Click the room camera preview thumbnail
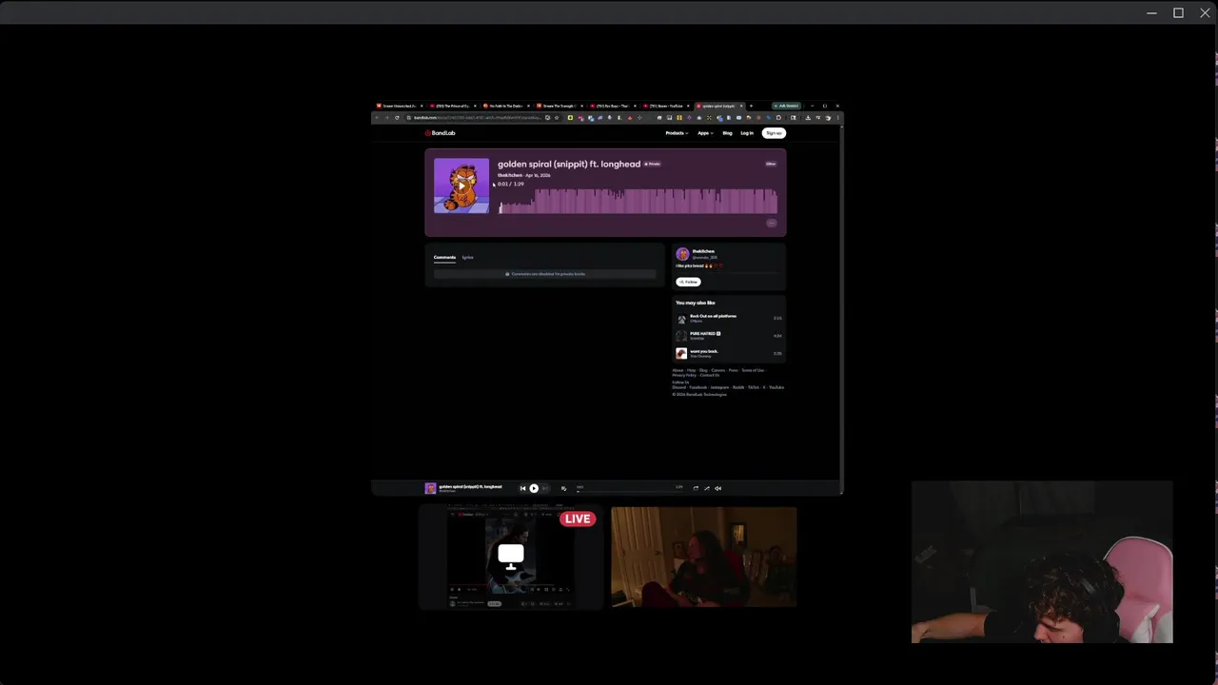Screen dimensions: 1218x685 [704, 557]
